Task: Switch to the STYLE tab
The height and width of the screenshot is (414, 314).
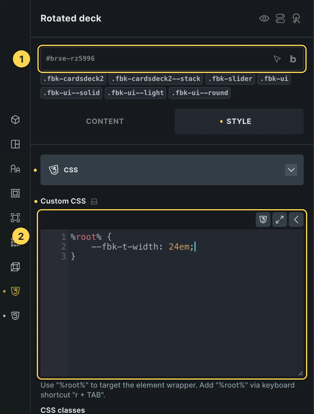Action: [239, 121]
